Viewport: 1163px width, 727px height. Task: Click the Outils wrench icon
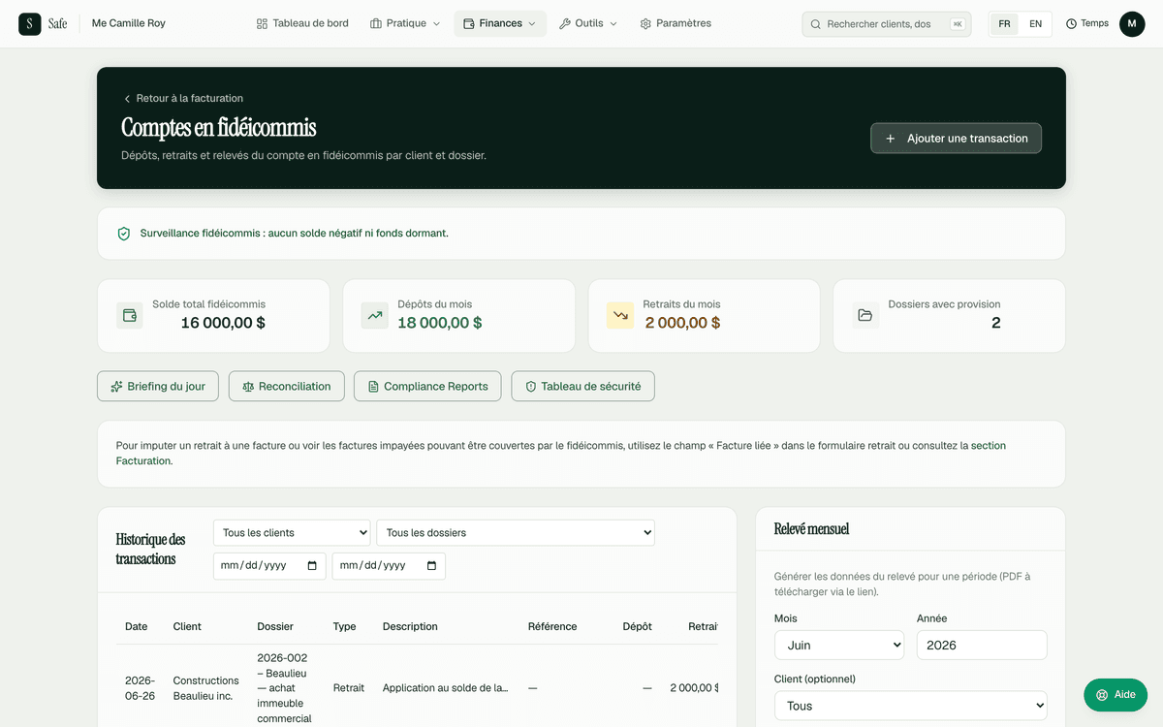pyautogui.click(x=565, y=23)
